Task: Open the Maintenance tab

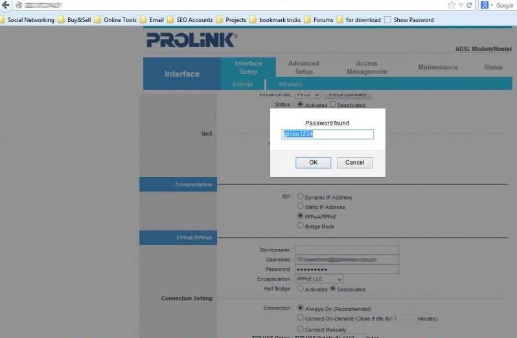Action: [438, 67]
